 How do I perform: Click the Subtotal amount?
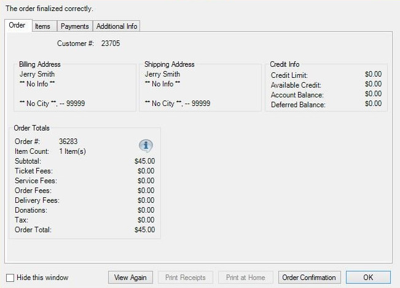[x=144, y=161]
